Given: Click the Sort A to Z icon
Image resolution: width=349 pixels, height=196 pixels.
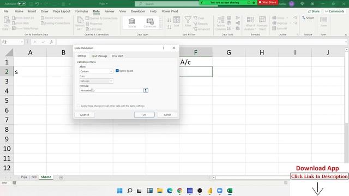Looking at the screenshot, I should pyautogui.click(x=170, y=20).
